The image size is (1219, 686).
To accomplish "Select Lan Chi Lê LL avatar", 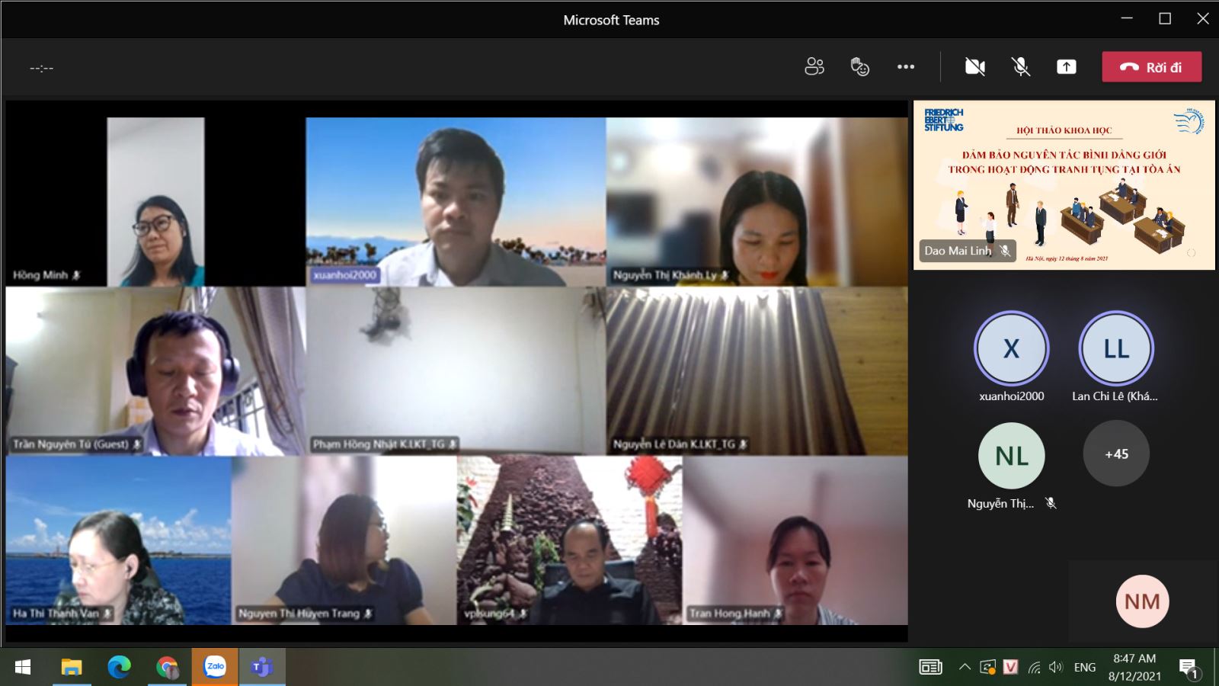I will tap(1116, 349).
